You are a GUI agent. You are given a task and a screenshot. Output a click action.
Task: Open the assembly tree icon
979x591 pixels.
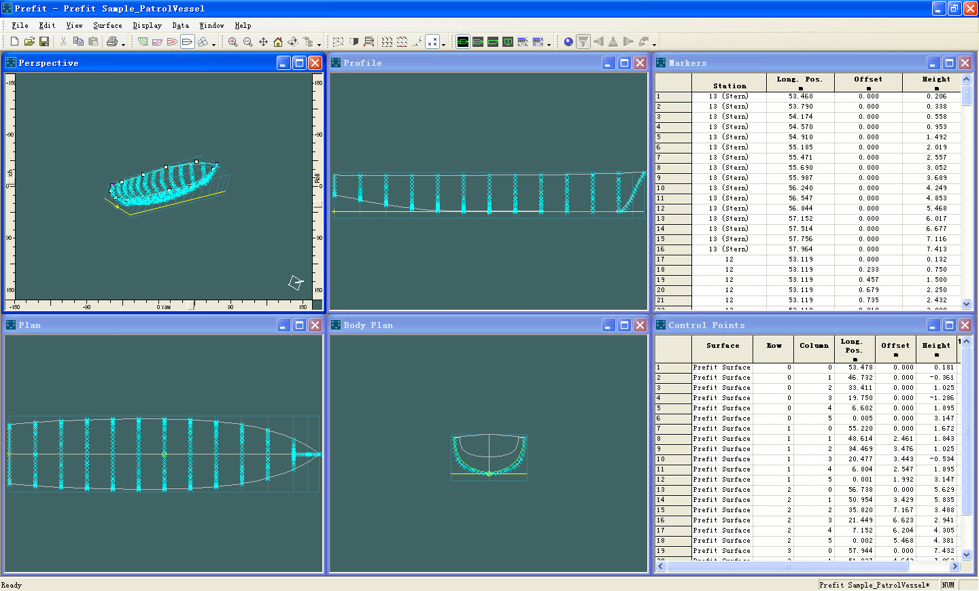pos(308,41)
